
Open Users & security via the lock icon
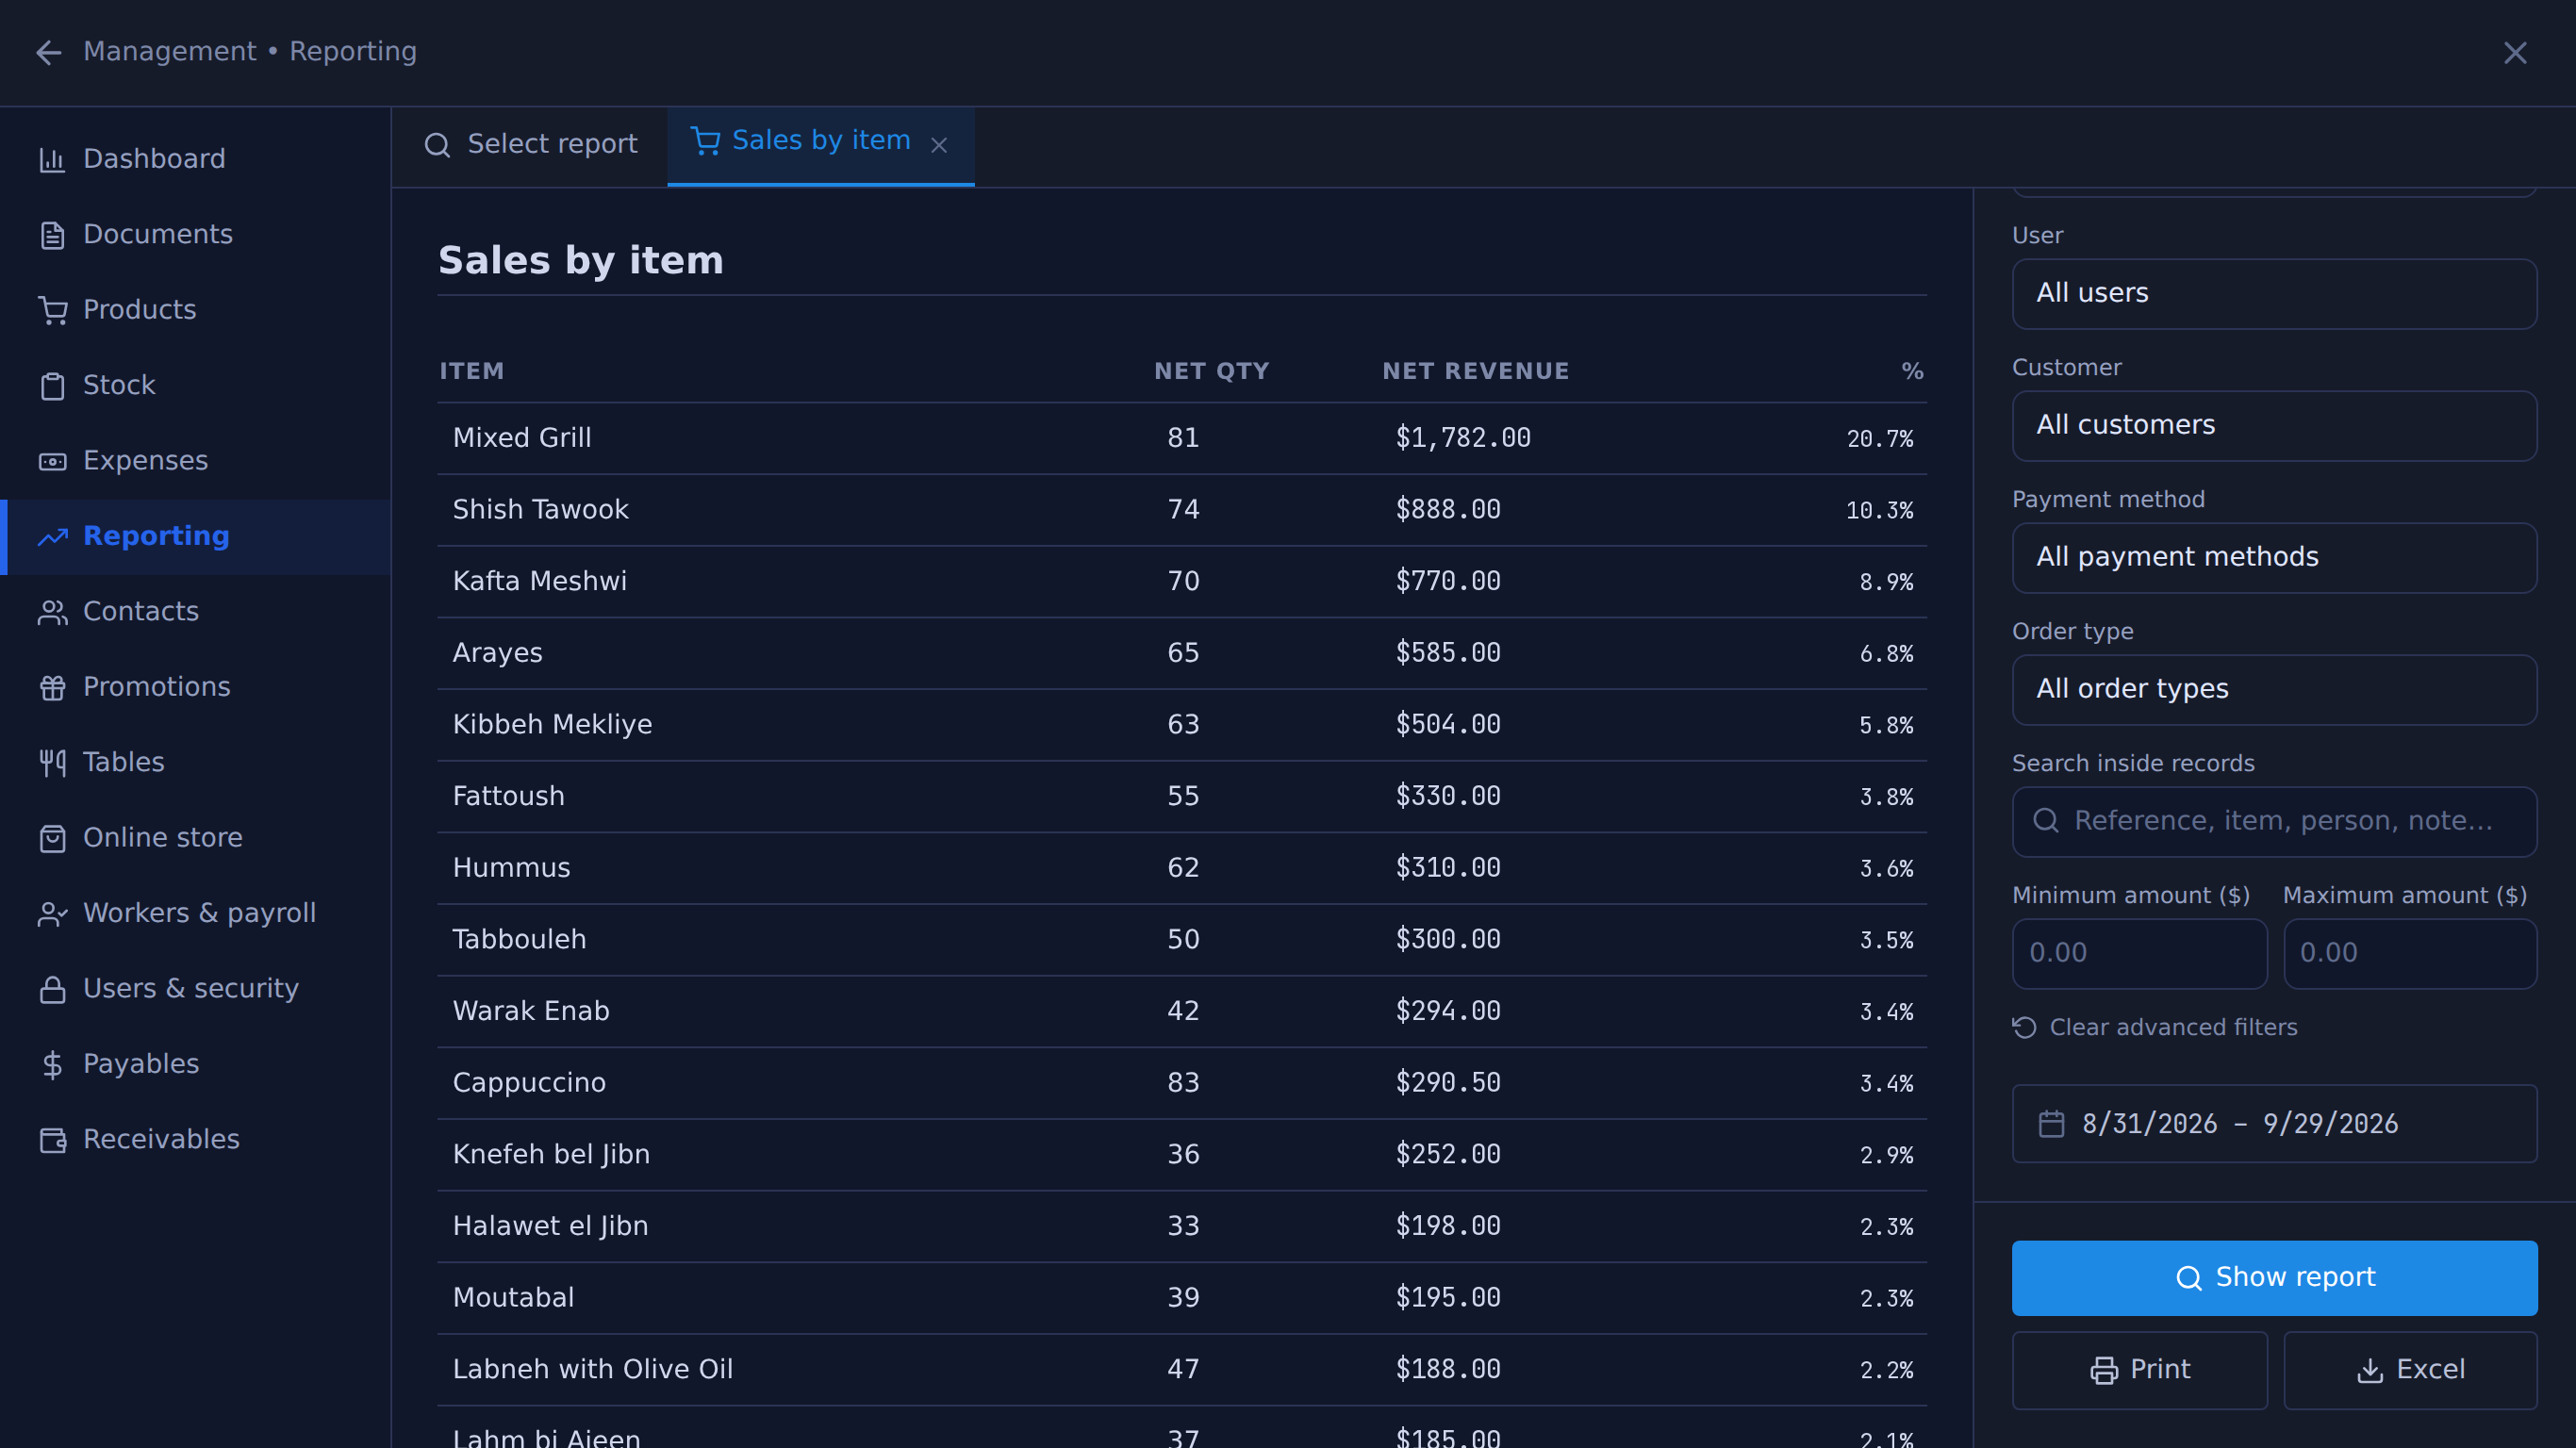(52, 989)
